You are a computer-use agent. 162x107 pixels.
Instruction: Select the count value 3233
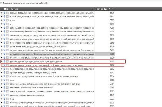tap(112, 61)
